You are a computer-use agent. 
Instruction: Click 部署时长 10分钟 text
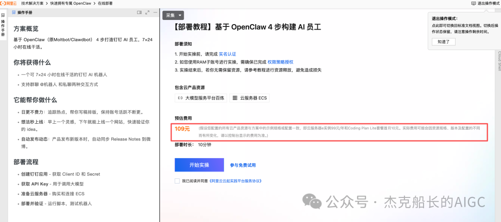coord(193,145)
